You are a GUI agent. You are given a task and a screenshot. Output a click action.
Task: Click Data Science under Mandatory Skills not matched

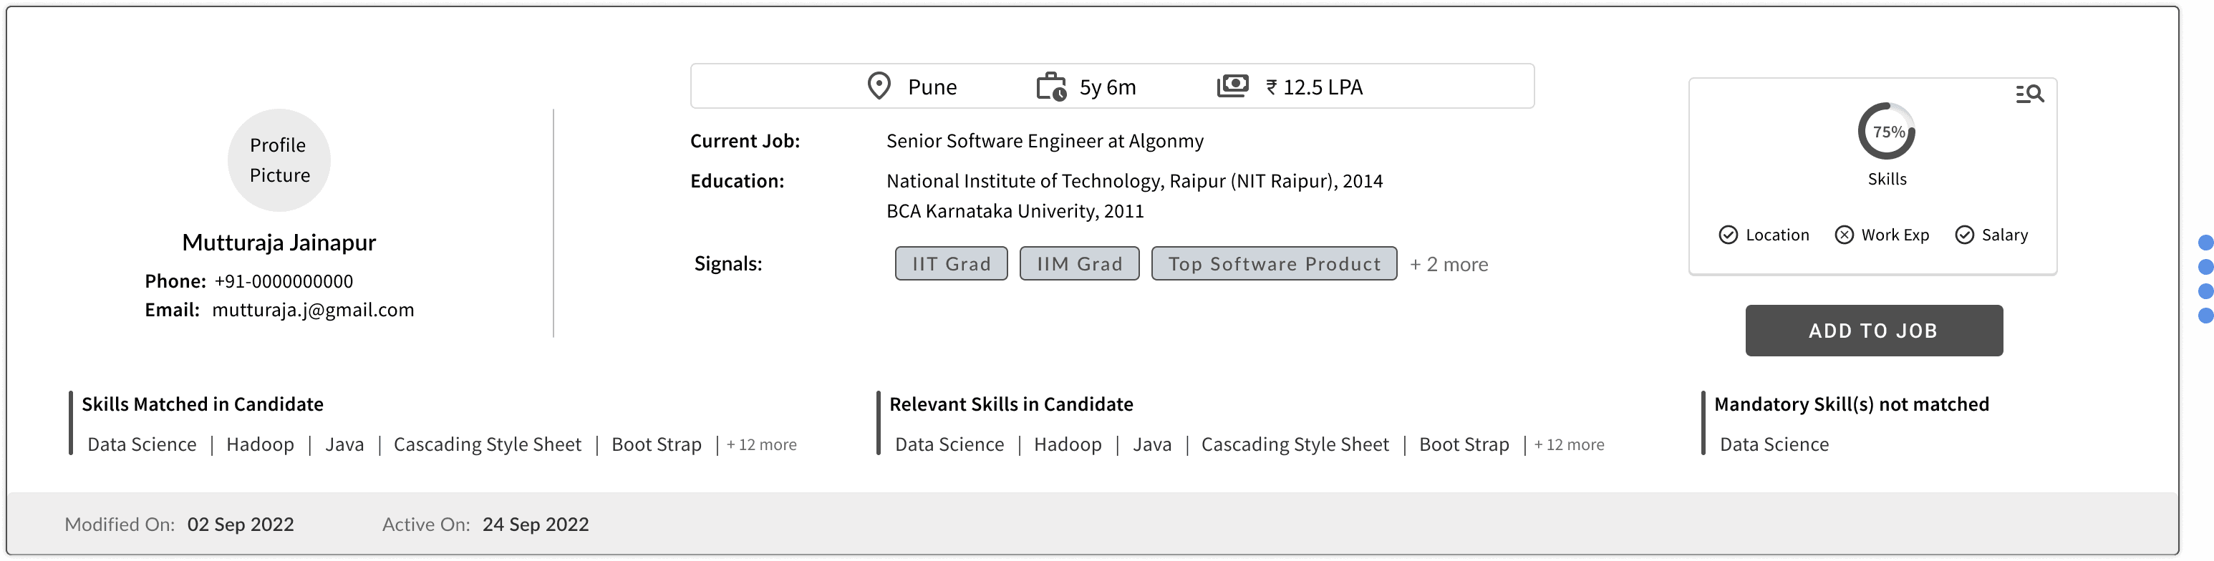pyautogui.click(x=1774, y=445)
